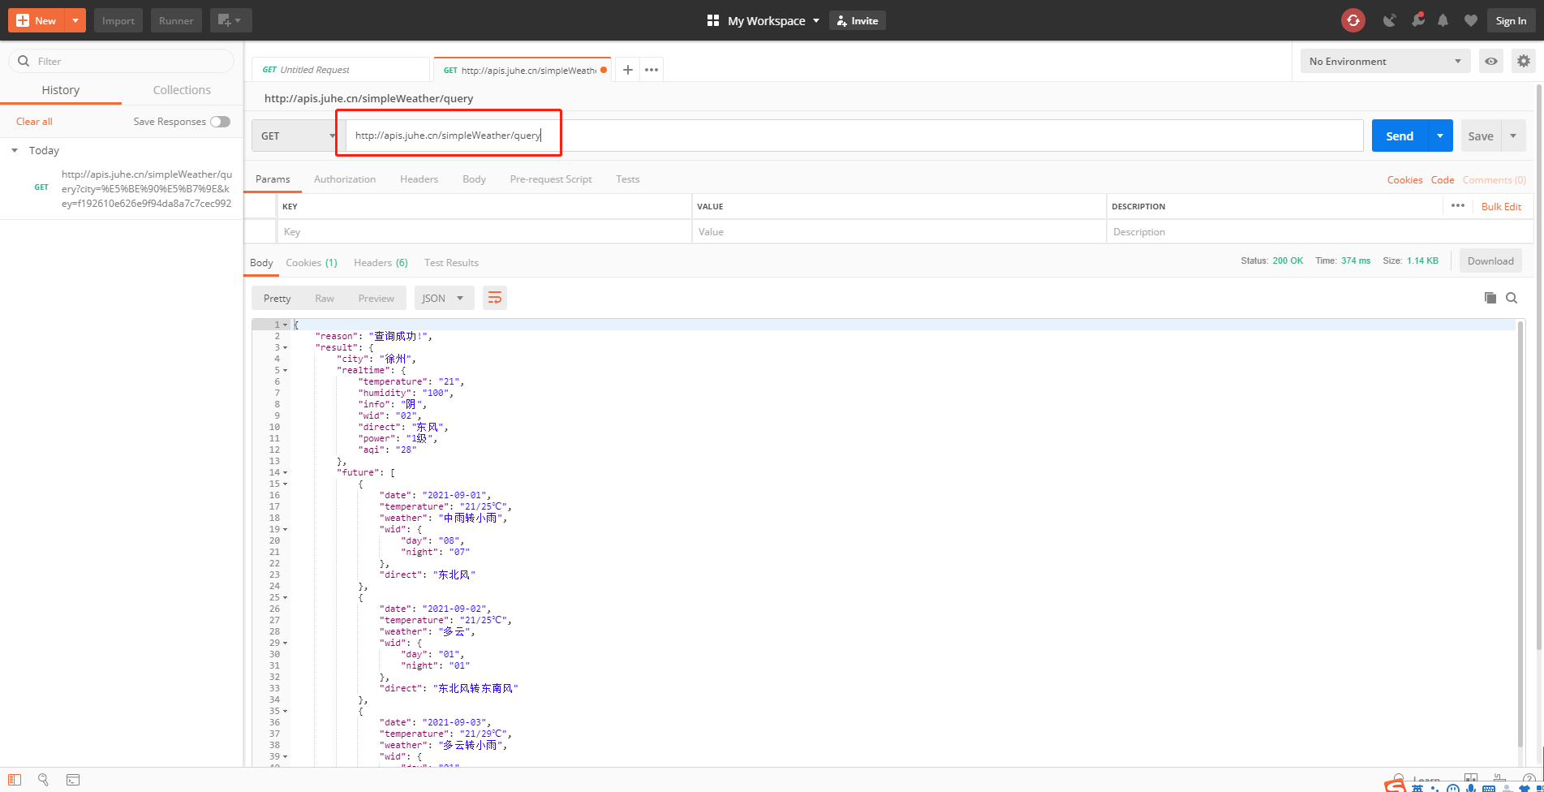Open the Send button dropdown arrow
1544x792 pixels.
click(1440, 136)
